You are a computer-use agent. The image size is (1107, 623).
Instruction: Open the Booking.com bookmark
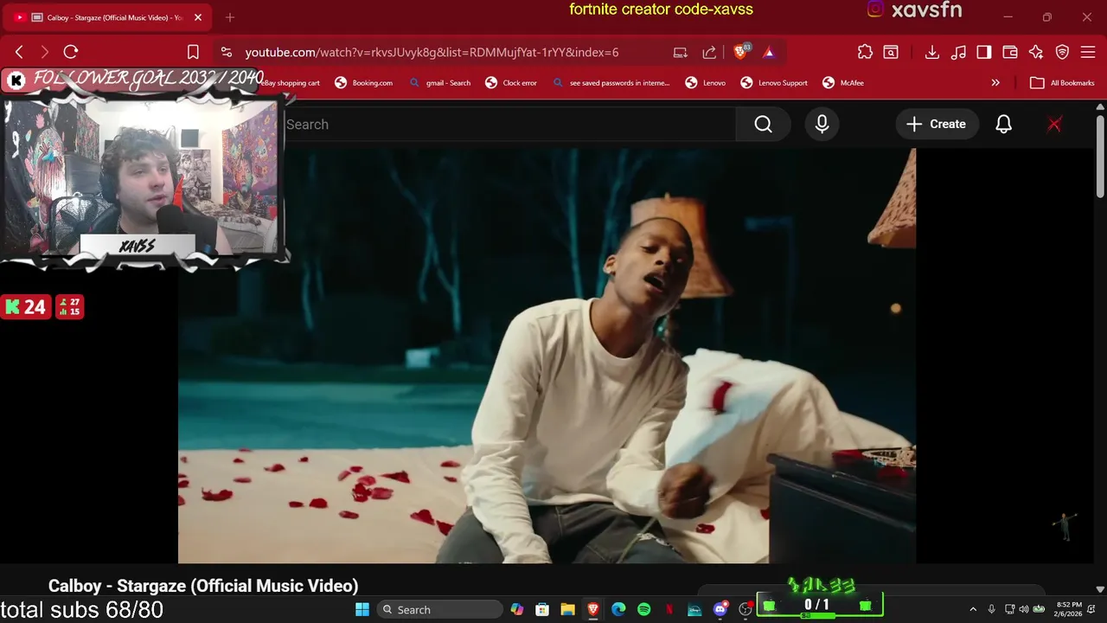(363, 83)
